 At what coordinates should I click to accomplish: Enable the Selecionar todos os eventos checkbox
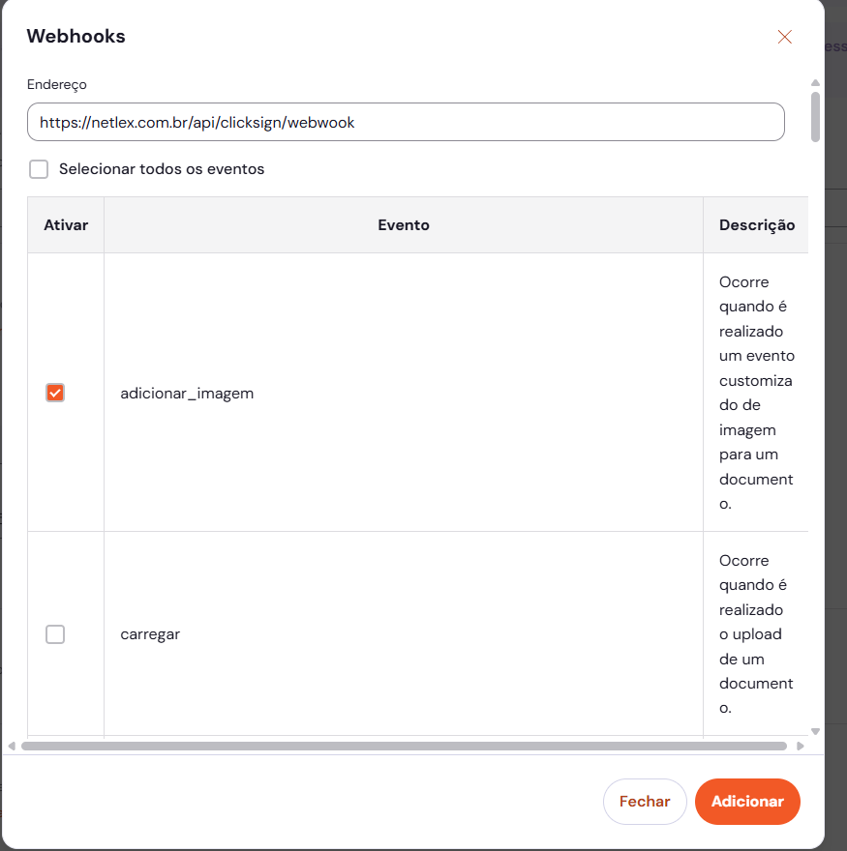(39, 169)
